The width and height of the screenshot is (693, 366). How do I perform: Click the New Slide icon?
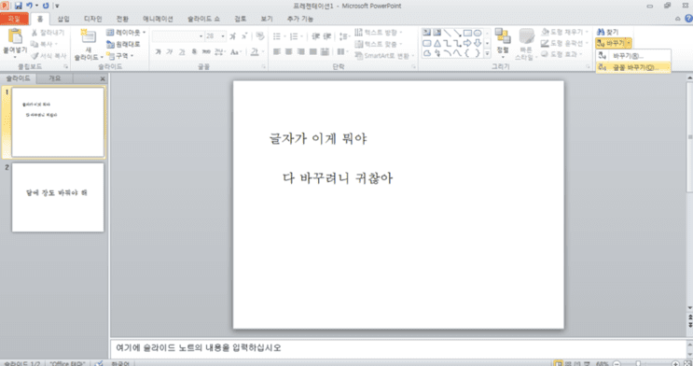click(88, 36)
